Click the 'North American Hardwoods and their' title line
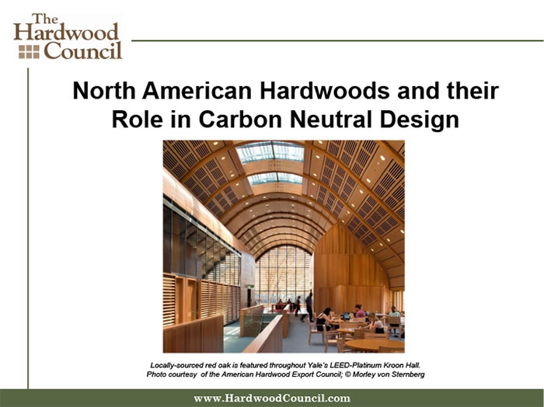The image size is (544, 407). click(x=285, y=91)
